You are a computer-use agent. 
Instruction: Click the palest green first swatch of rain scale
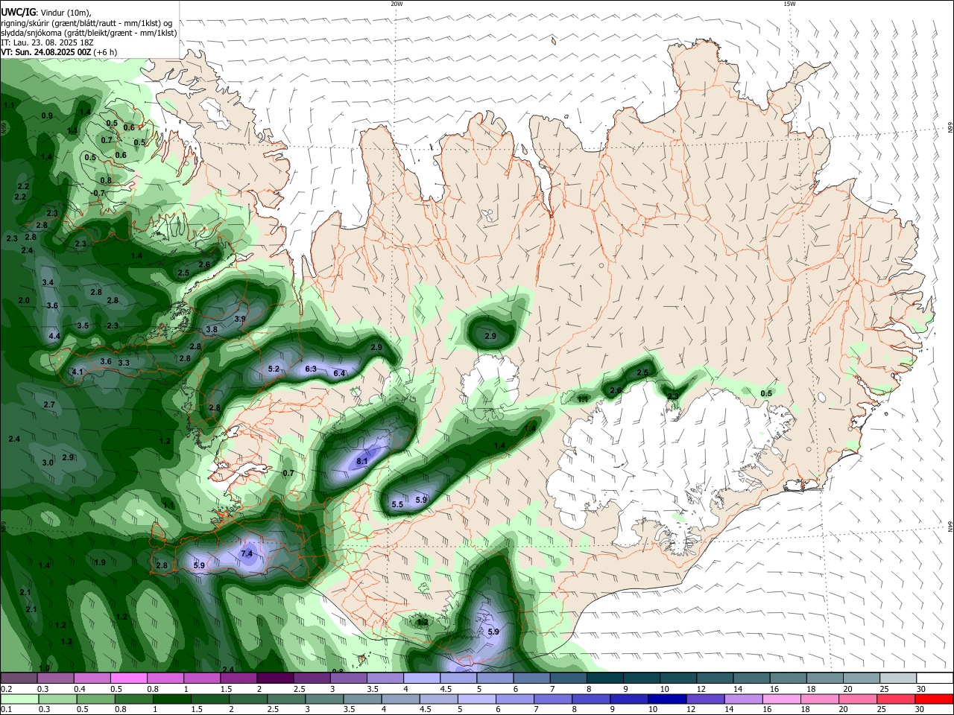pyautogui.click(x=19, y=699)
